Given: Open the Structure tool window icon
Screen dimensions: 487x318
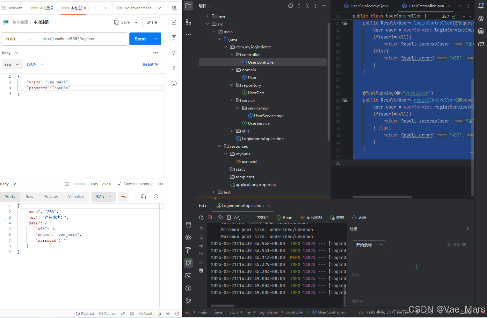Looking at the screenshot, I should pos(188,22).
